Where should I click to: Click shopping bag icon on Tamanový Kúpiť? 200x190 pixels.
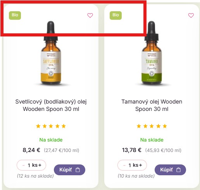(178, 169)
